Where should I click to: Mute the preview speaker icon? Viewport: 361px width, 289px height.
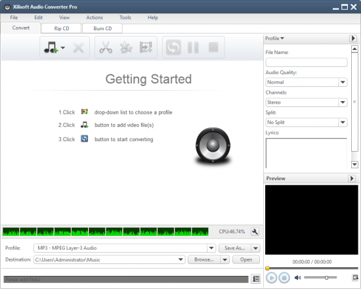pyautogui.click(x=297, y=278)
